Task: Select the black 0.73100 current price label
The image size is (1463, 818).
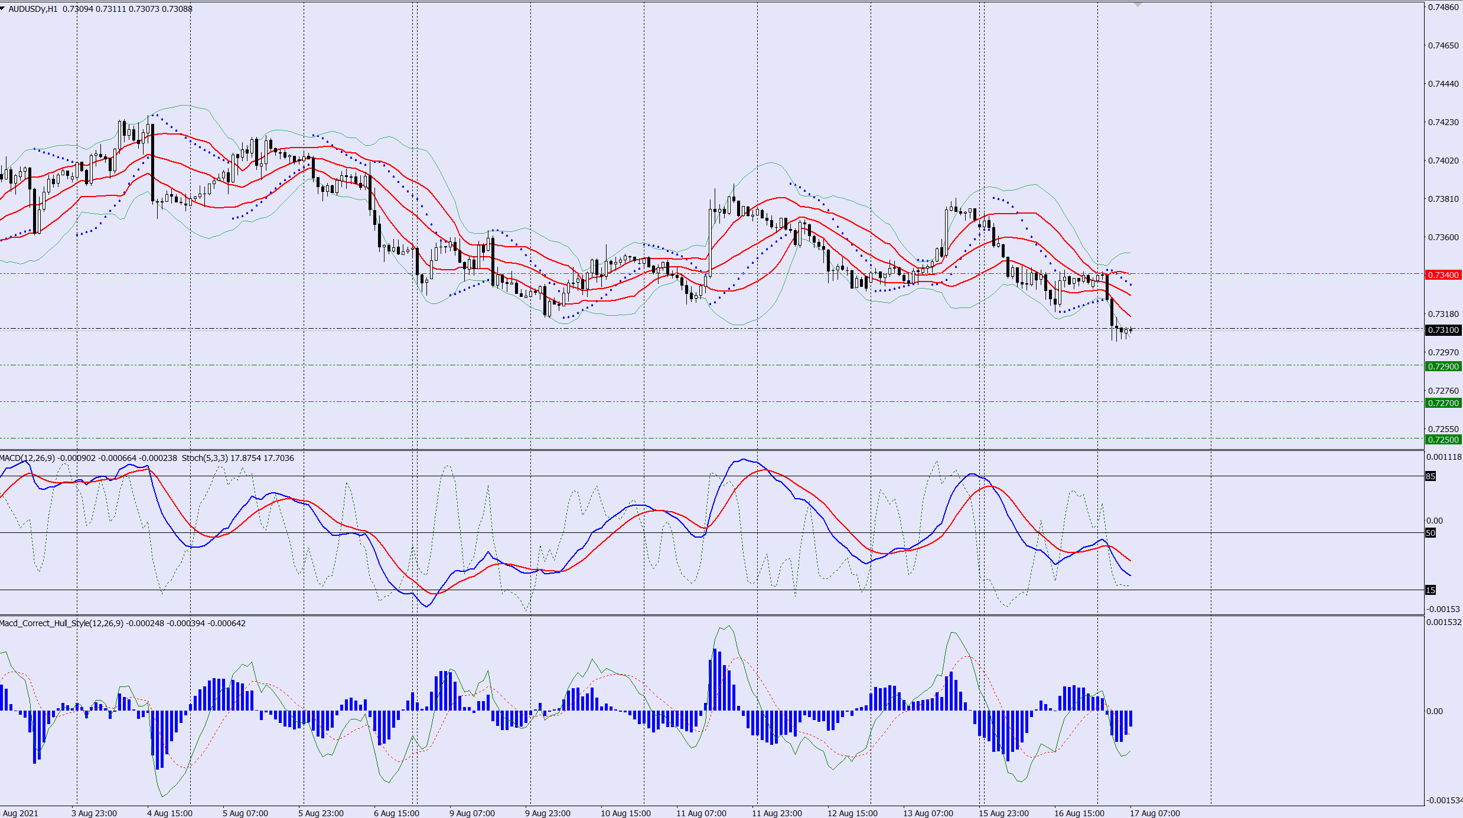Action: coord(1443,330)
